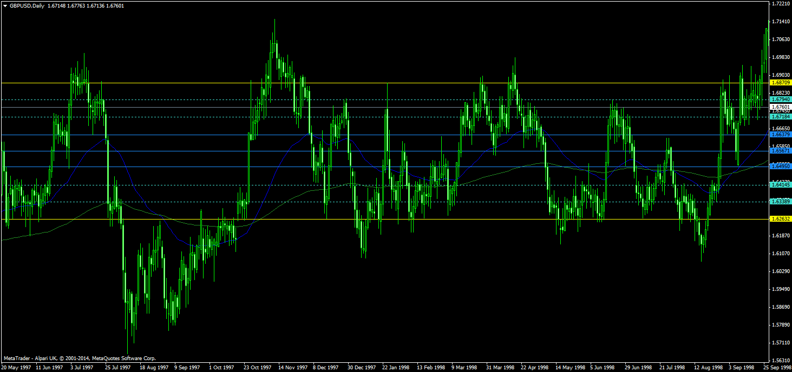This screenshot has height=372, width=792.
Task: Click the 1.72210 price scale value
Action: [x=781, y=4]
